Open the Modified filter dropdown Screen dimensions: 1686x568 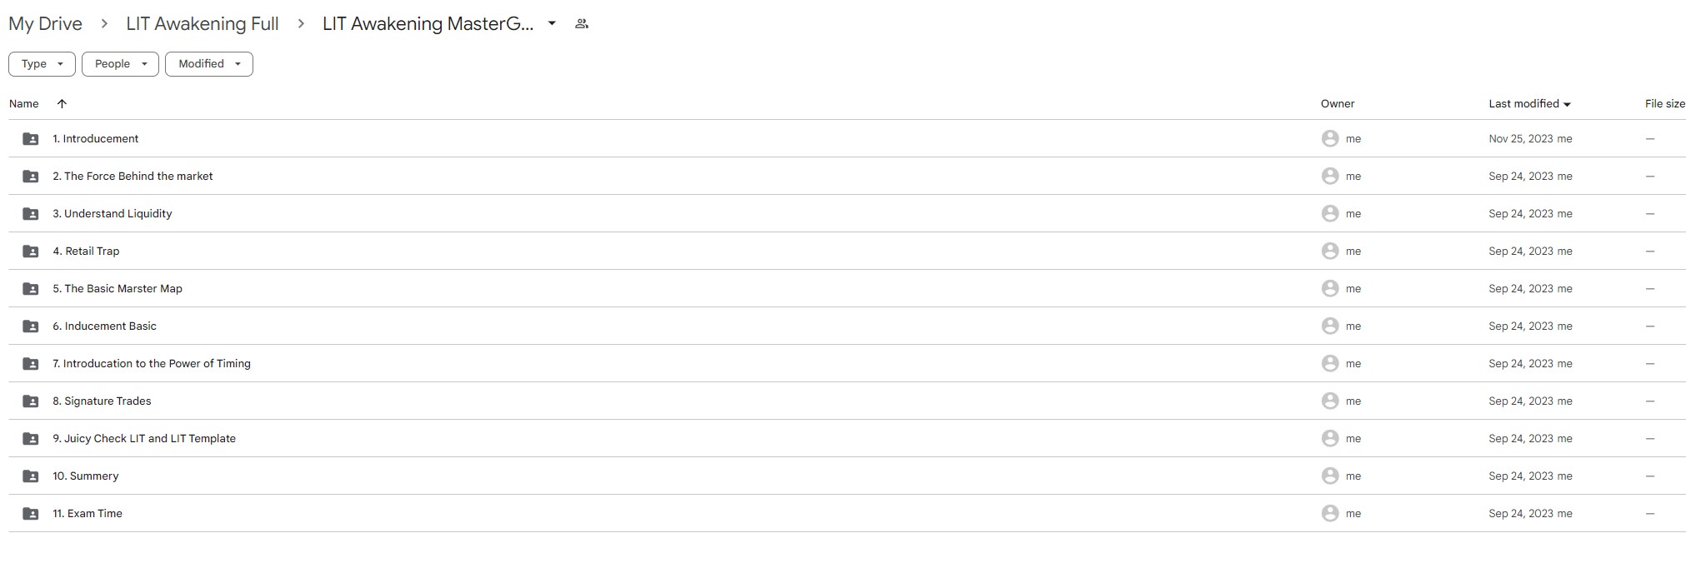tap(208, 64)
